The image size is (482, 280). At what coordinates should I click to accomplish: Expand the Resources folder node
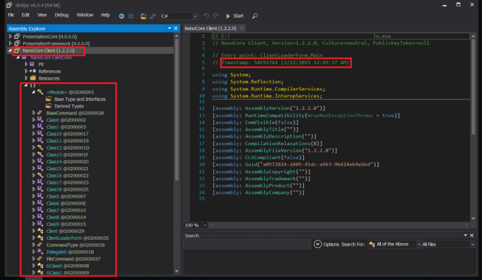coord(26,78)
